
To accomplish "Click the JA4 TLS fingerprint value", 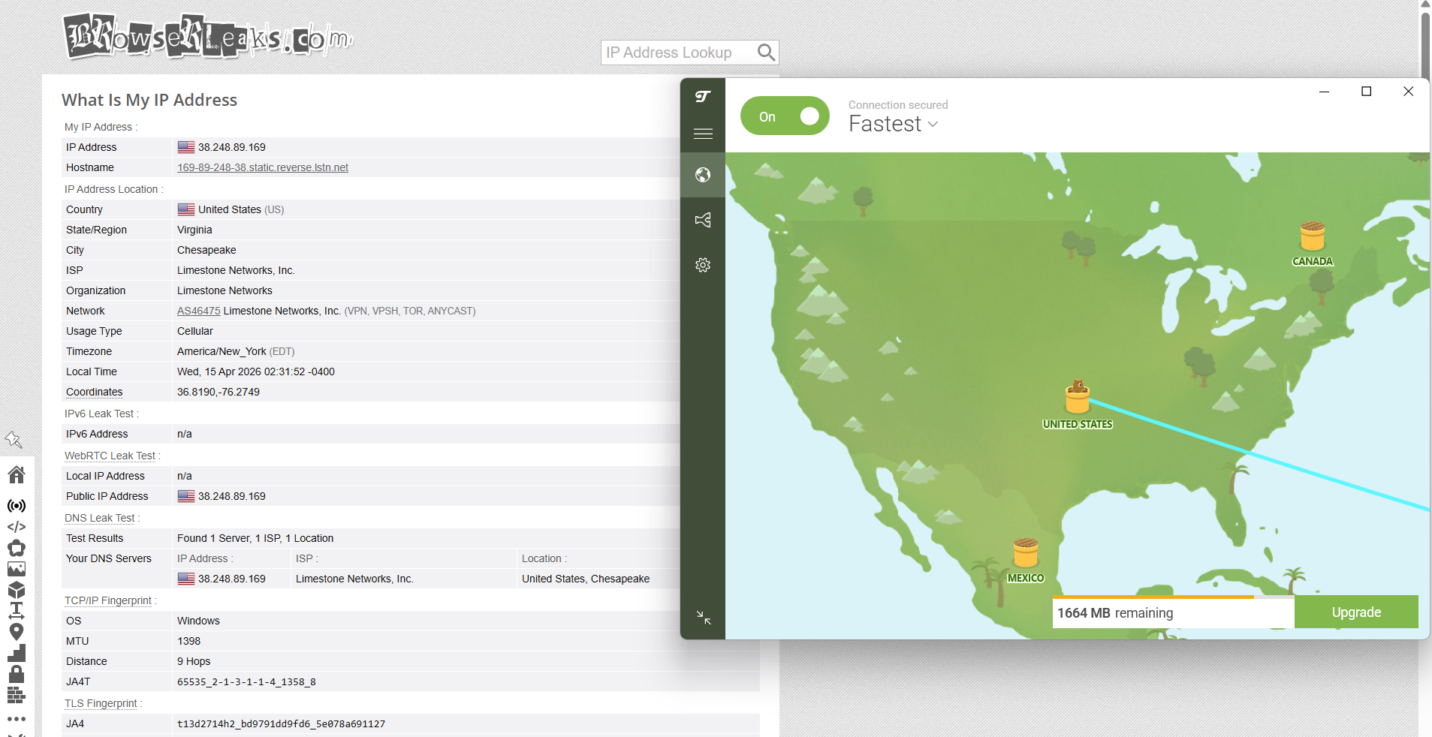I will point(281,723).
